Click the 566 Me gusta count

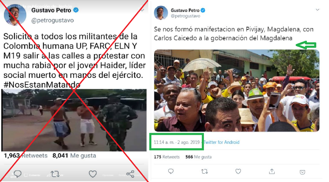pyautogui.click(x=199, y=157)
